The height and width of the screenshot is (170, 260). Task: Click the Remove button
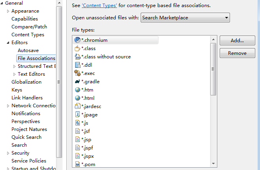tap(237, 53)
